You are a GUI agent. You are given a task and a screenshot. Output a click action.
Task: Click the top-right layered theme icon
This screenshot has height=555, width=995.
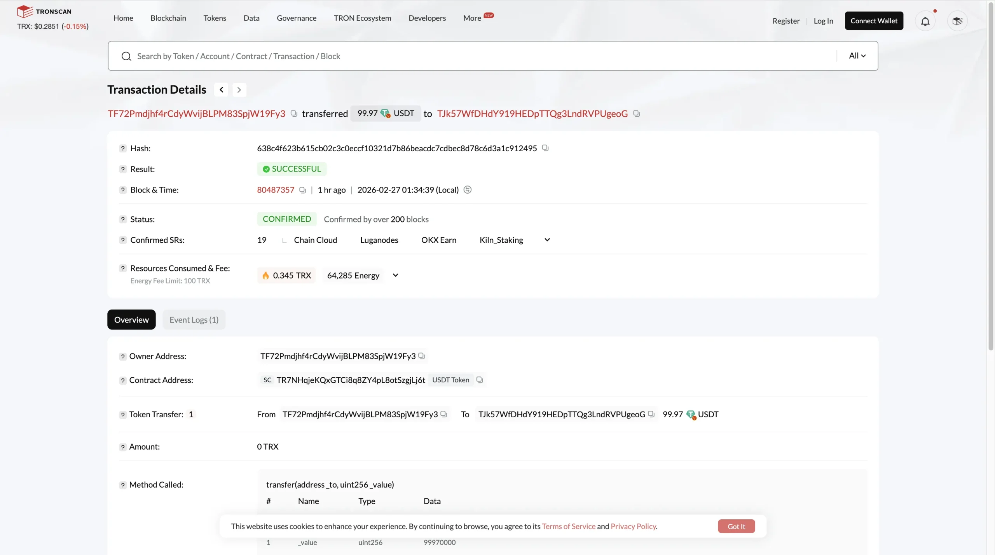coord(957,21)
